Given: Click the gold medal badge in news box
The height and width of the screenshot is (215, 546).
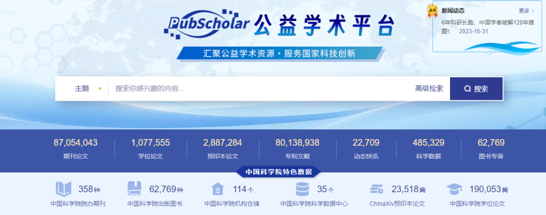Looking at the screenshot, I should [432, 12].
